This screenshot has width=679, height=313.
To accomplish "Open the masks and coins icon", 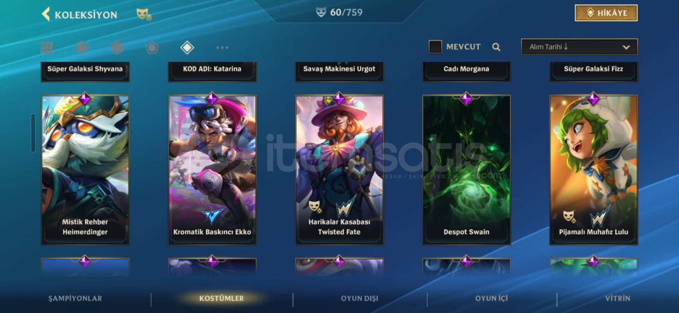I will pos(144,14).
